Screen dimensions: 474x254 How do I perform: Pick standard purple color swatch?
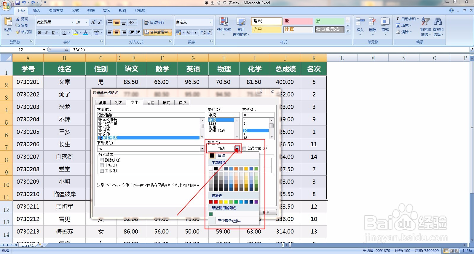click(256, 202)
